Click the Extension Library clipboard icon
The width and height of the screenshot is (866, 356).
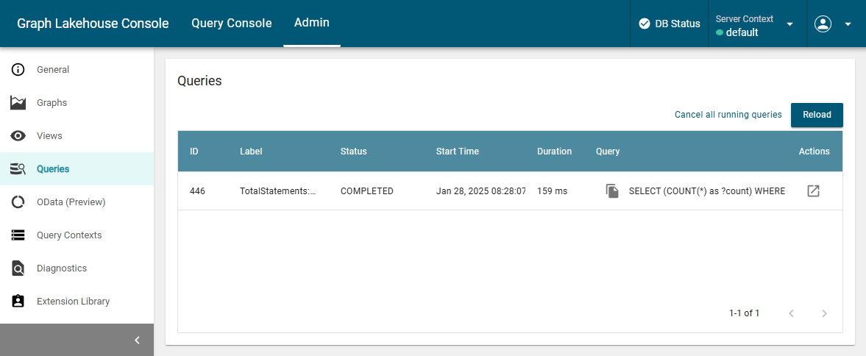(18, 302)
